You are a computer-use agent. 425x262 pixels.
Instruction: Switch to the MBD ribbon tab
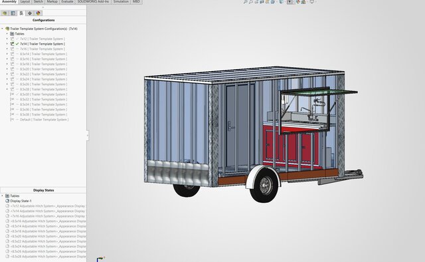pyautogui.click(x=136, y=1)
